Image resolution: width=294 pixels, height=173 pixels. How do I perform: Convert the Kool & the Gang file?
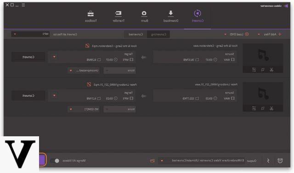tap(28, 57)
